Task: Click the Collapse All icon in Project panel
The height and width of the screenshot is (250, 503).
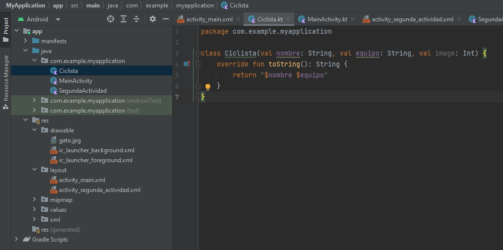Action: 136,19
